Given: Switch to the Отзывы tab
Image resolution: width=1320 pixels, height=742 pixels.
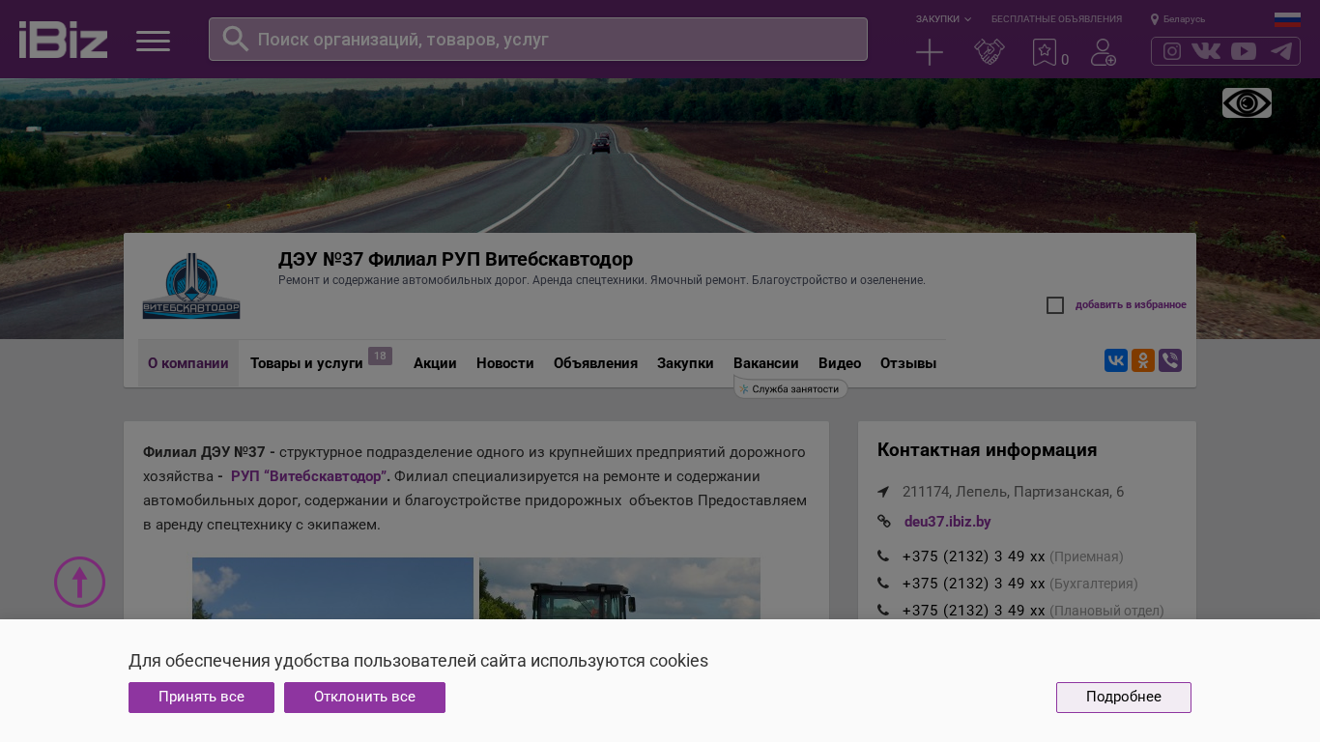Looking at the screenshot, I should coord(908,363).
